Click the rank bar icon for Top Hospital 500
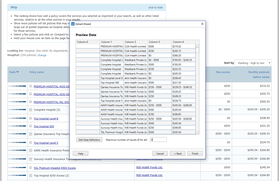 click(16, 126)
